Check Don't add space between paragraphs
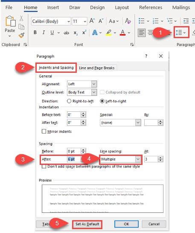The height and width of the screenshot is (233, 195). [44, 167]
